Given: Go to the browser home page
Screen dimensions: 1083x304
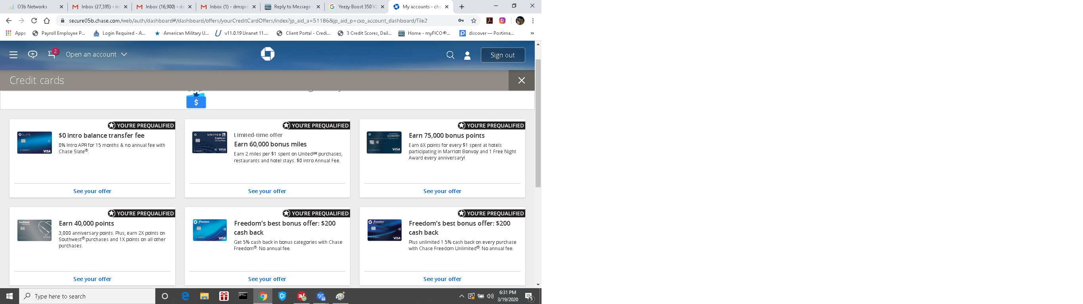Looking at the screenshot, I should (47, 21).
